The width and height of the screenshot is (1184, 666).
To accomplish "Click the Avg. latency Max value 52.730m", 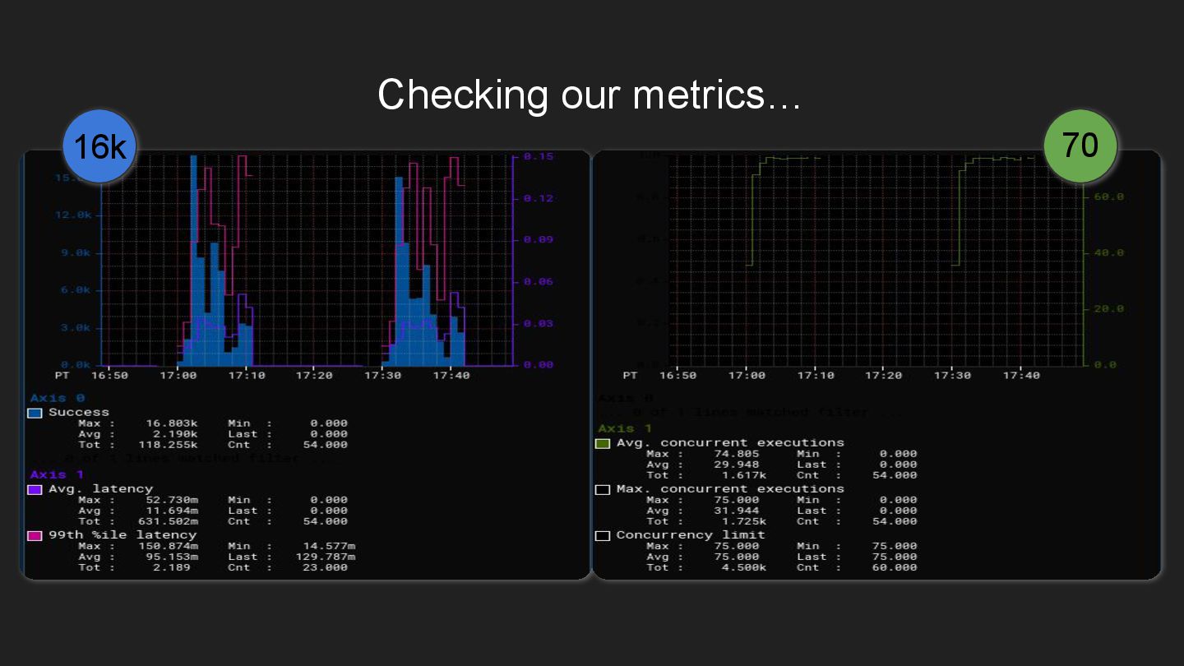I will (172, 500).
